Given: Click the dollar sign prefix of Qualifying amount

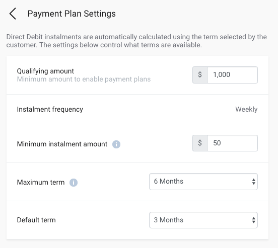Looking at the screenshot, I should (200, 75).
